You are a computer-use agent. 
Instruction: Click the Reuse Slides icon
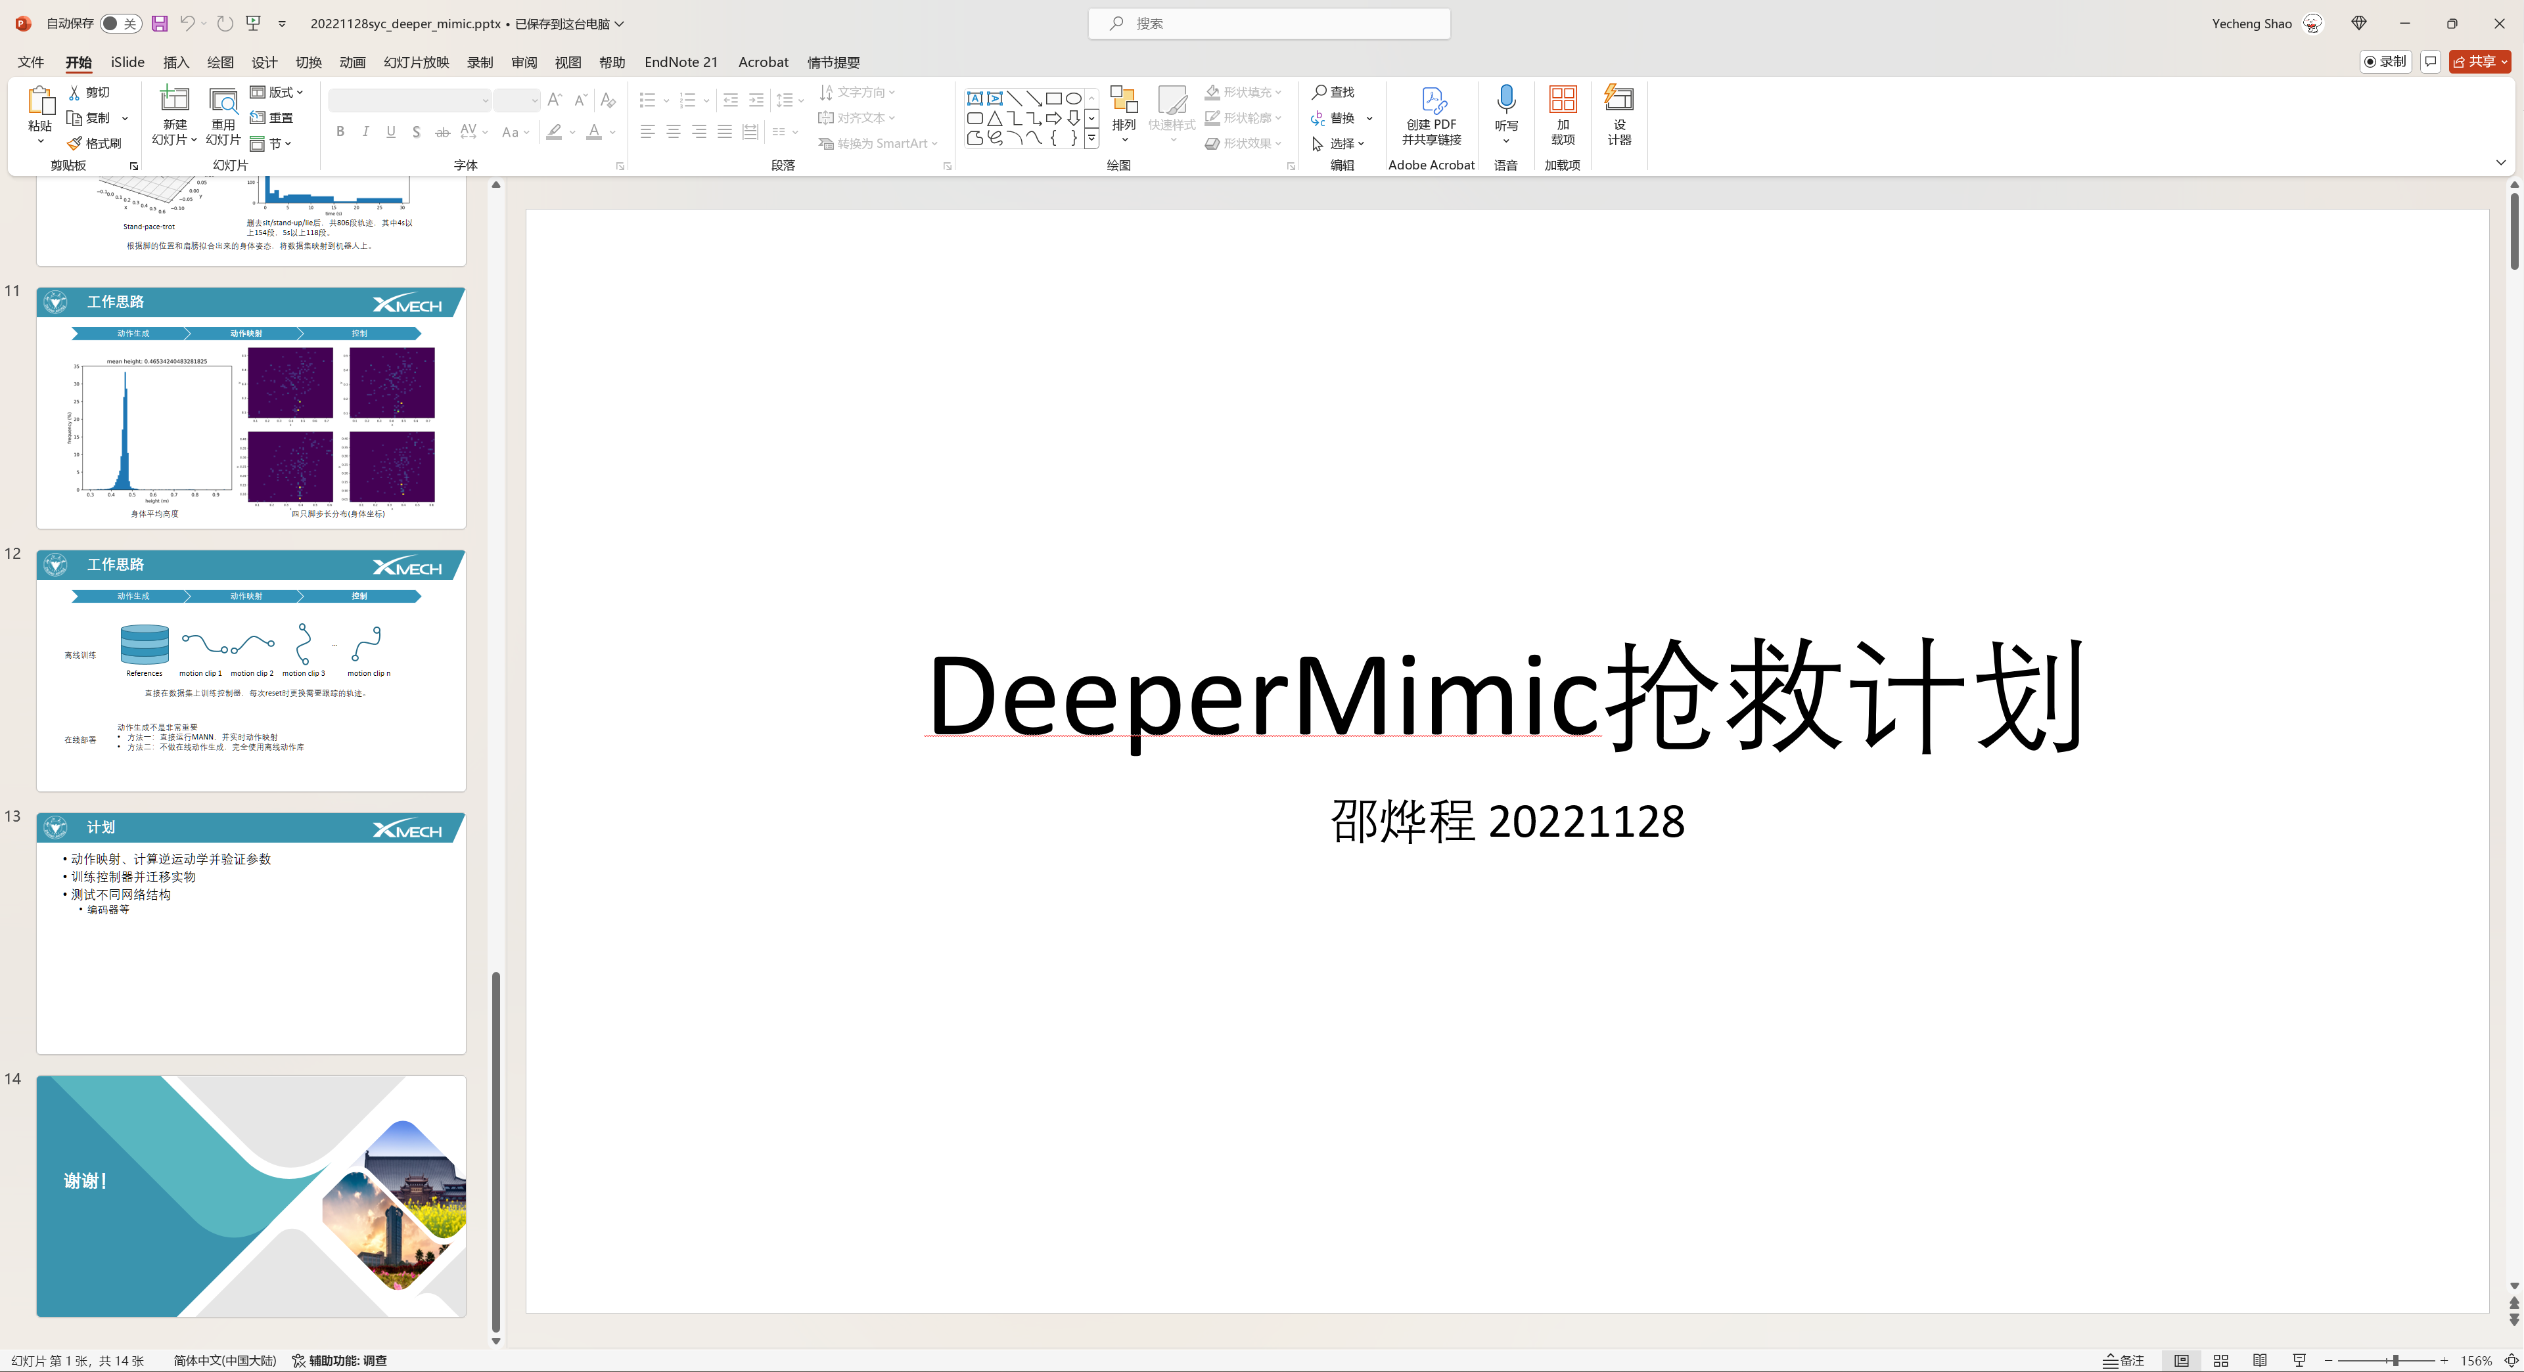[x=223, y=100]
